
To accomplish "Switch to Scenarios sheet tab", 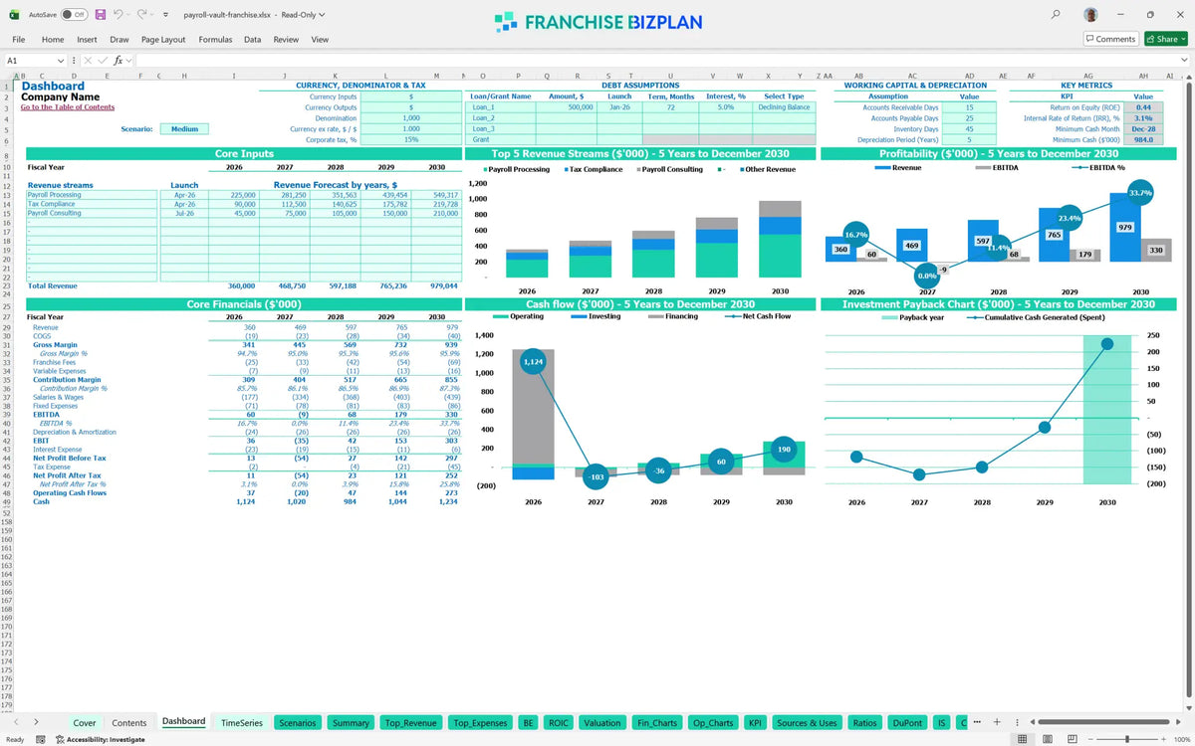I will 298,722.
